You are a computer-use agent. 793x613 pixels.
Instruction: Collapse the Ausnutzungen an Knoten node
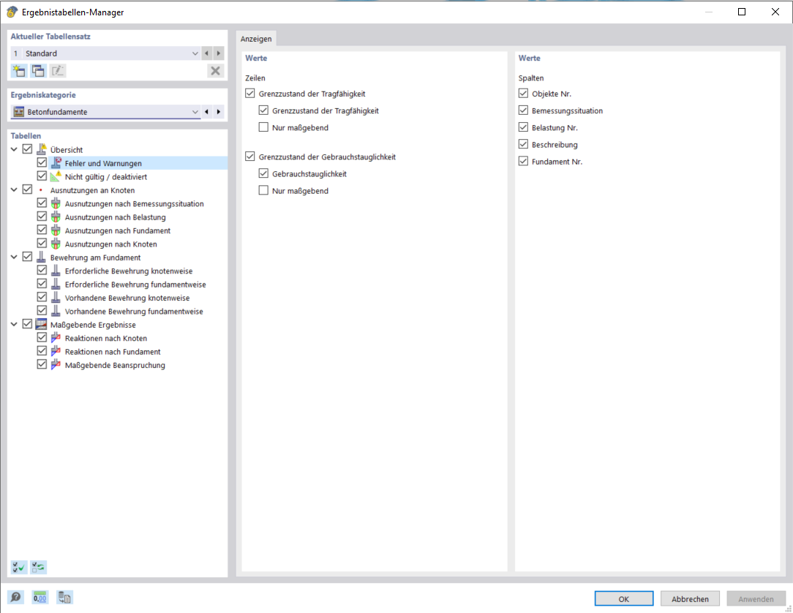14,189
